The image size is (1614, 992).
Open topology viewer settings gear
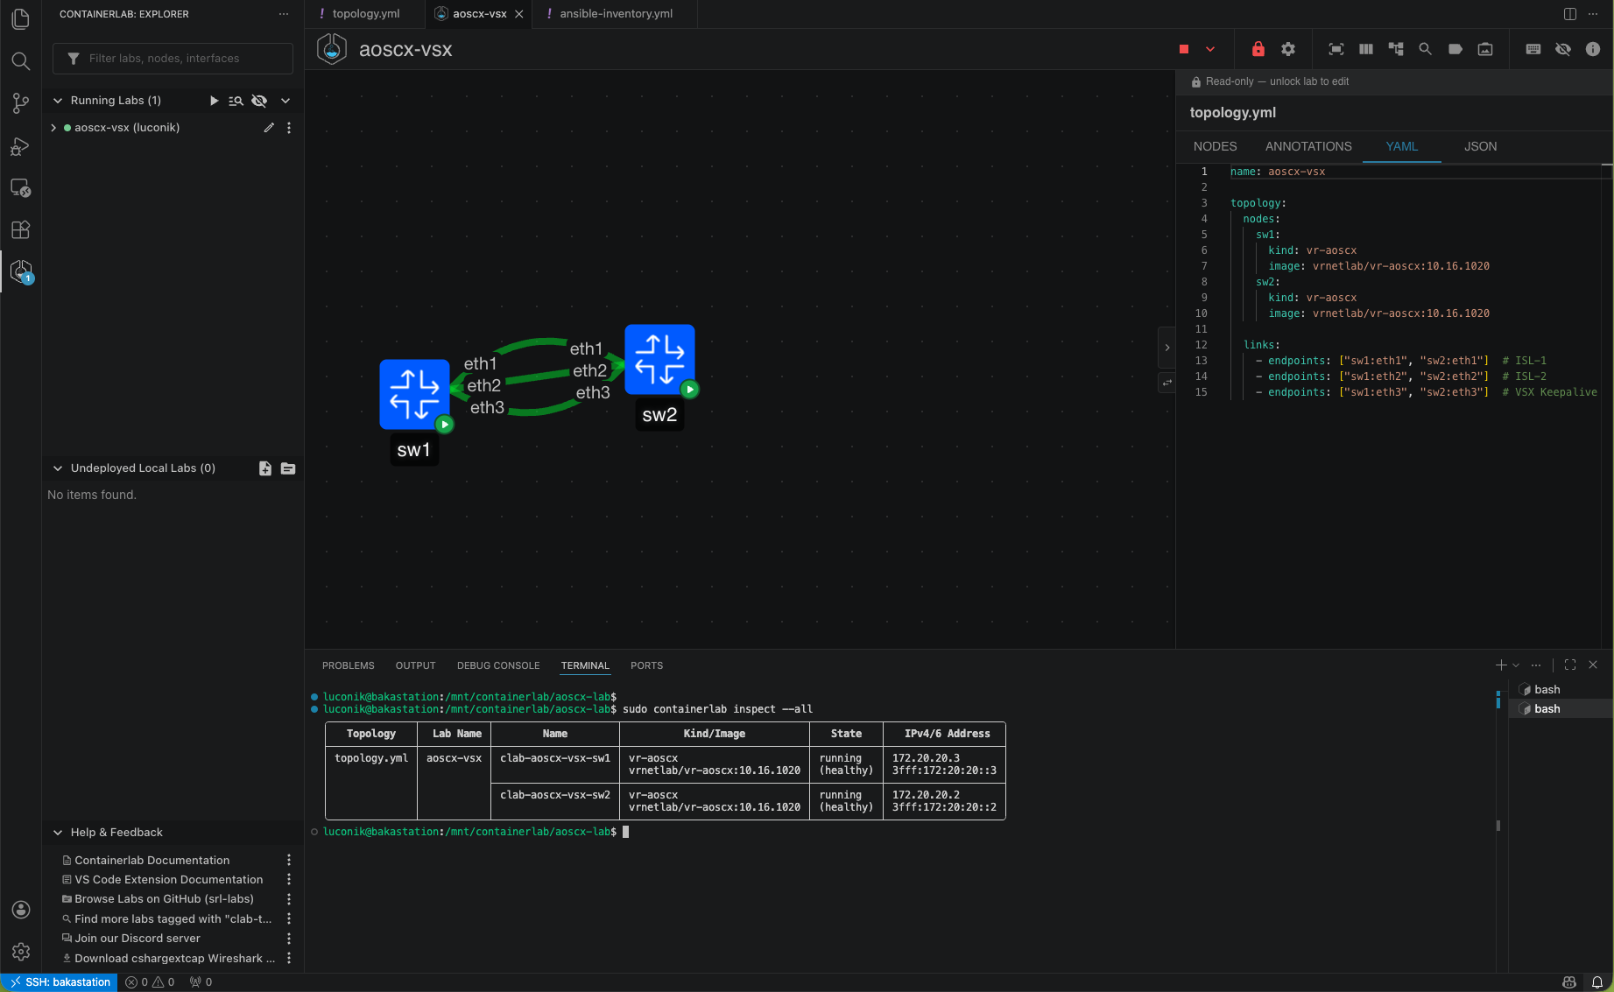[x=1288, y=49]
